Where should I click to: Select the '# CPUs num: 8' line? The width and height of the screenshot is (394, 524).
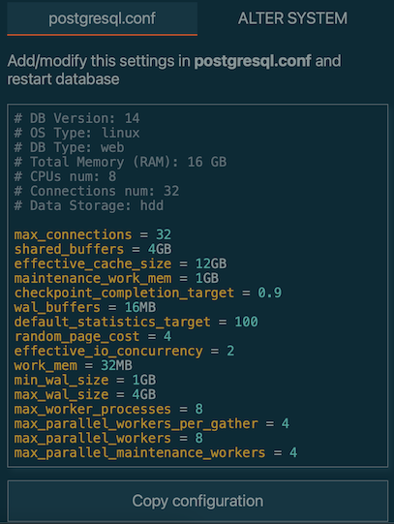pos(65,176)
